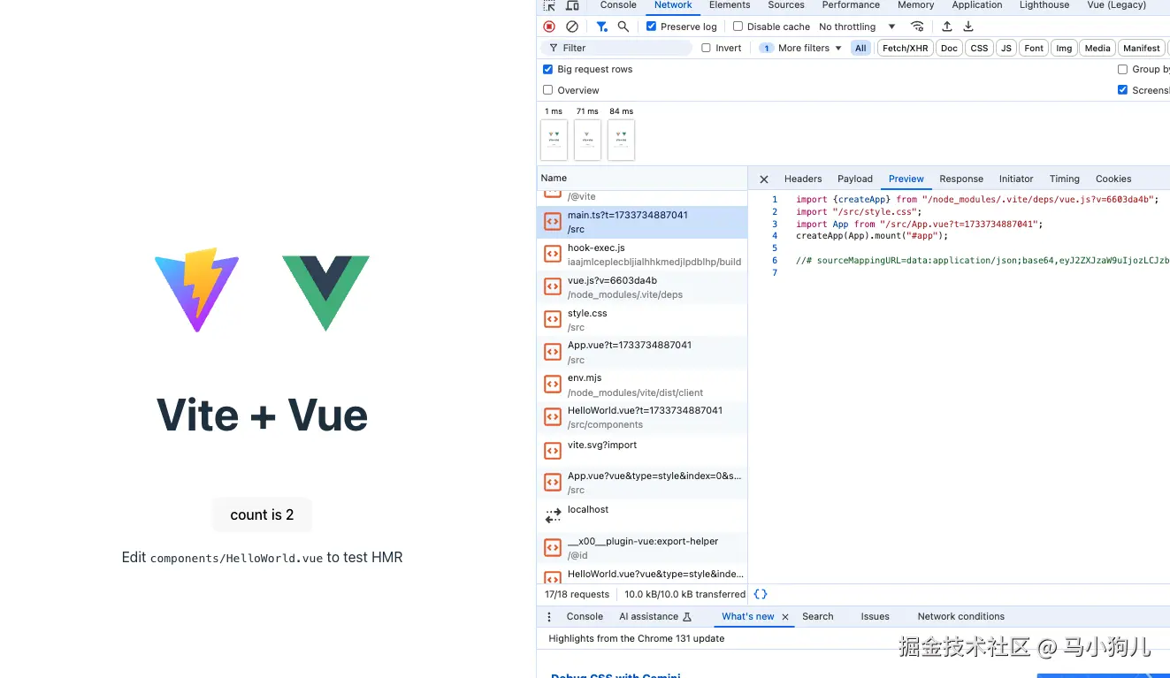This screenshot has width=1170, height=678.
Task: Select the __x00__plugin-vue:export-helper request
Action: (x=642, y=548)
